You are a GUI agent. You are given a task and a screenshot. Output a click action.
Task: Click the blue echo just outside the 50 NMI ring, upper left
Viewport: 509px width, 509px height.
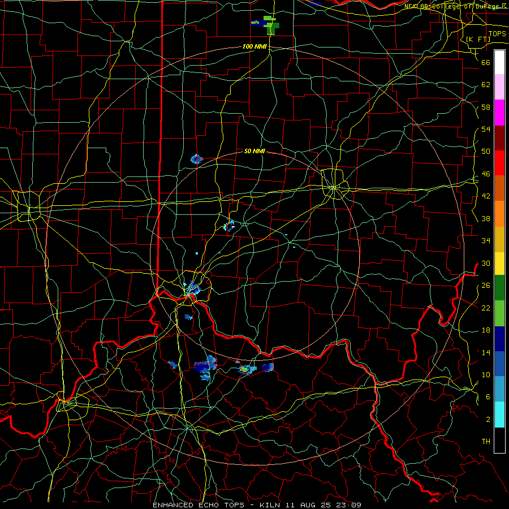pos(196,159)
